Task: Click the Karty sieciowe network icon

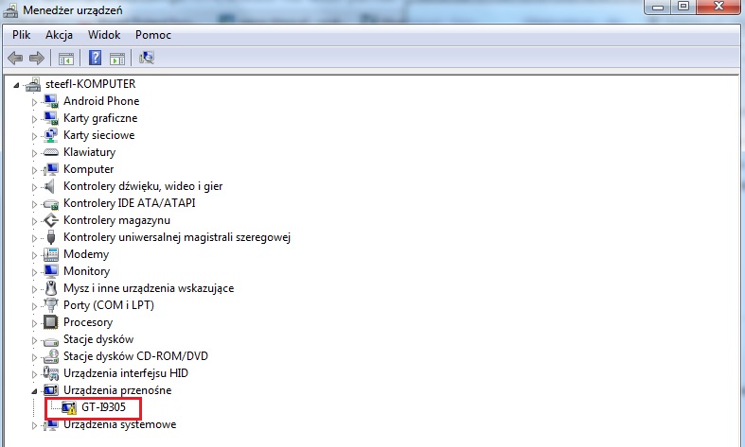Action: point(51,135)
